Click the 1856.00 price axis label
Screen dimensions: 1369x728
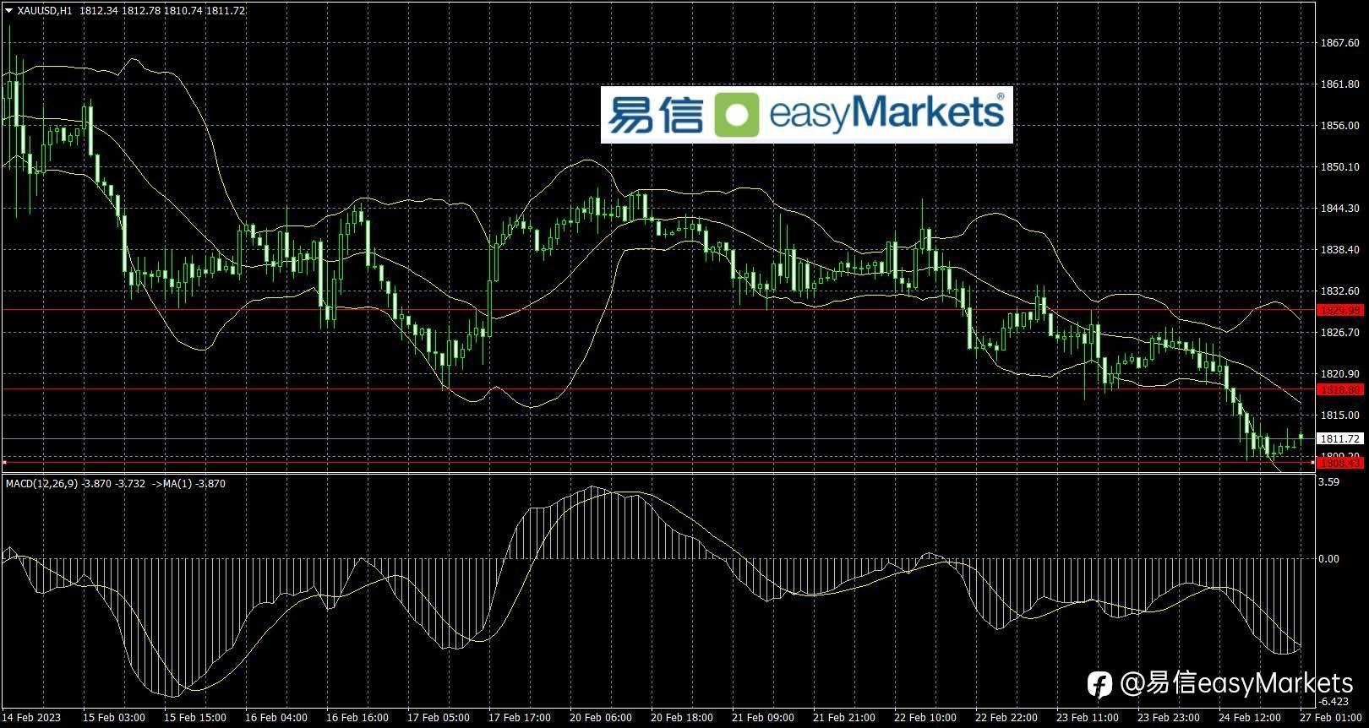coord(1340,126)
